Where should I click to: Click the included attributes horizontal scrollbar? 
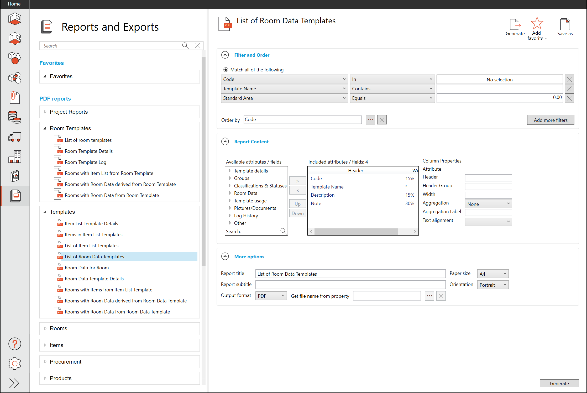click(356, 232)
